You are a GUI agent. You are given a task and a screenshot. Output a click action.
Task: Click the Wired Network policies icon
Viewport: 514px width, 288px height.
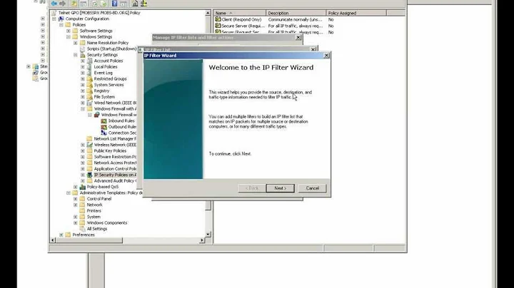(x=89, y=103)
